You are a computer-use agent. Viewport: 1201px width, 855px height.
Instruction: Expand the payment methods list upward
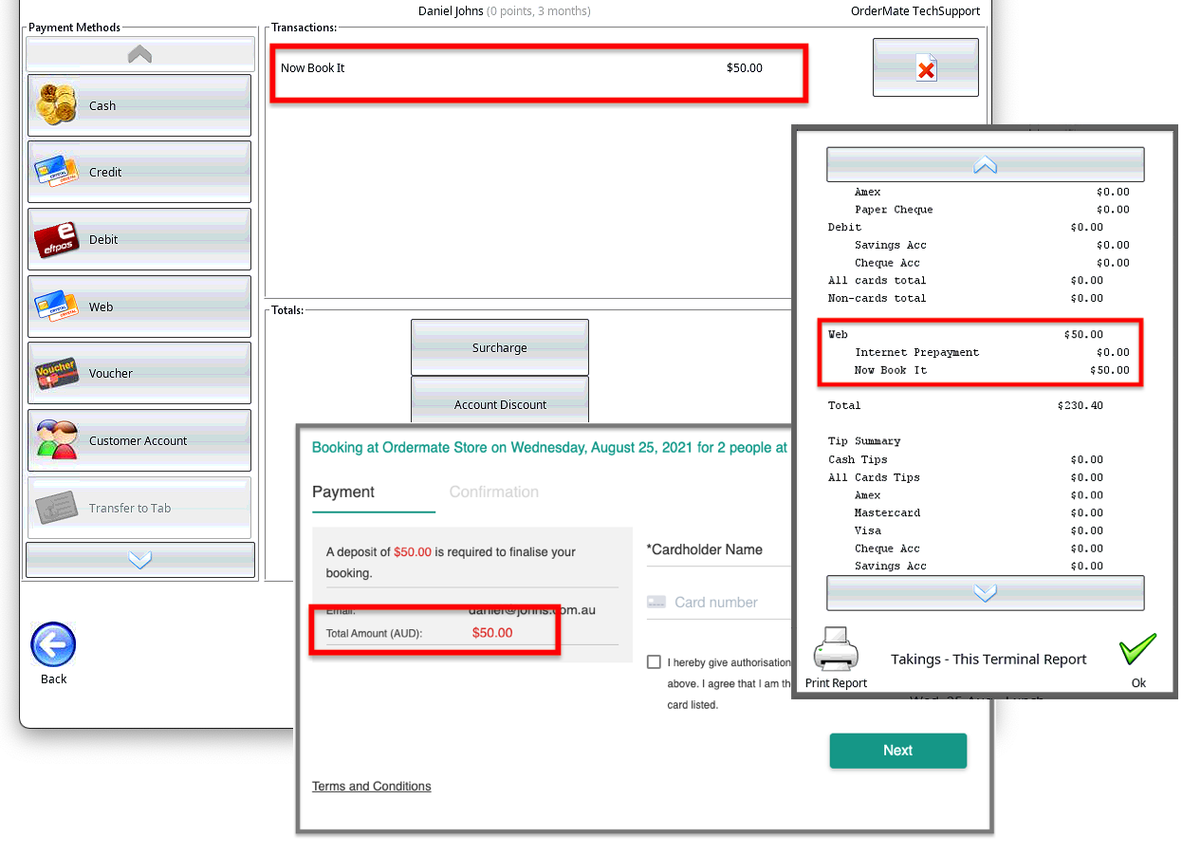click(x=140, y=54)
